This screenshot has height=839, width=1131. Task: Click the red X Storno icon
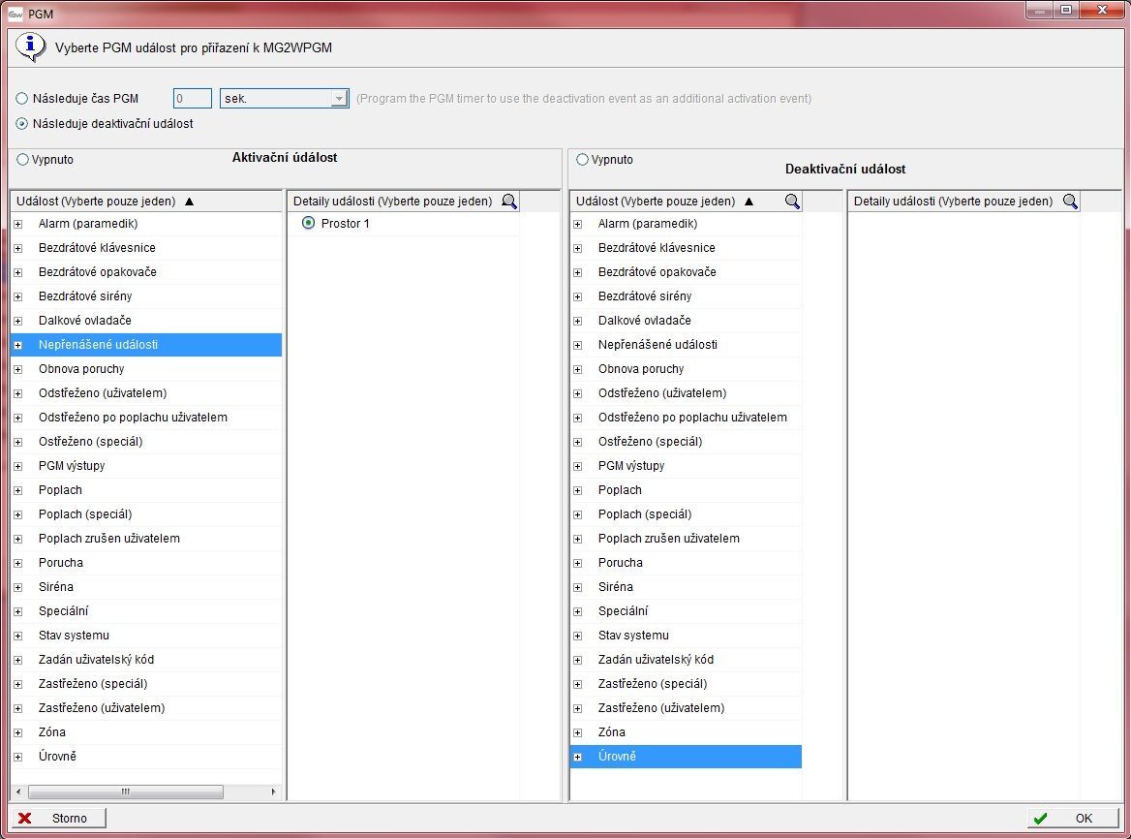click(25, 819)
